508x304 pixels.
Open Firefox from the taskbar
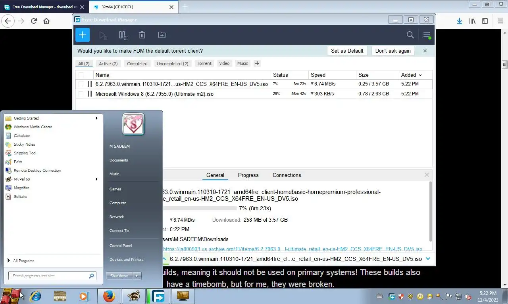tap(109, 296)
